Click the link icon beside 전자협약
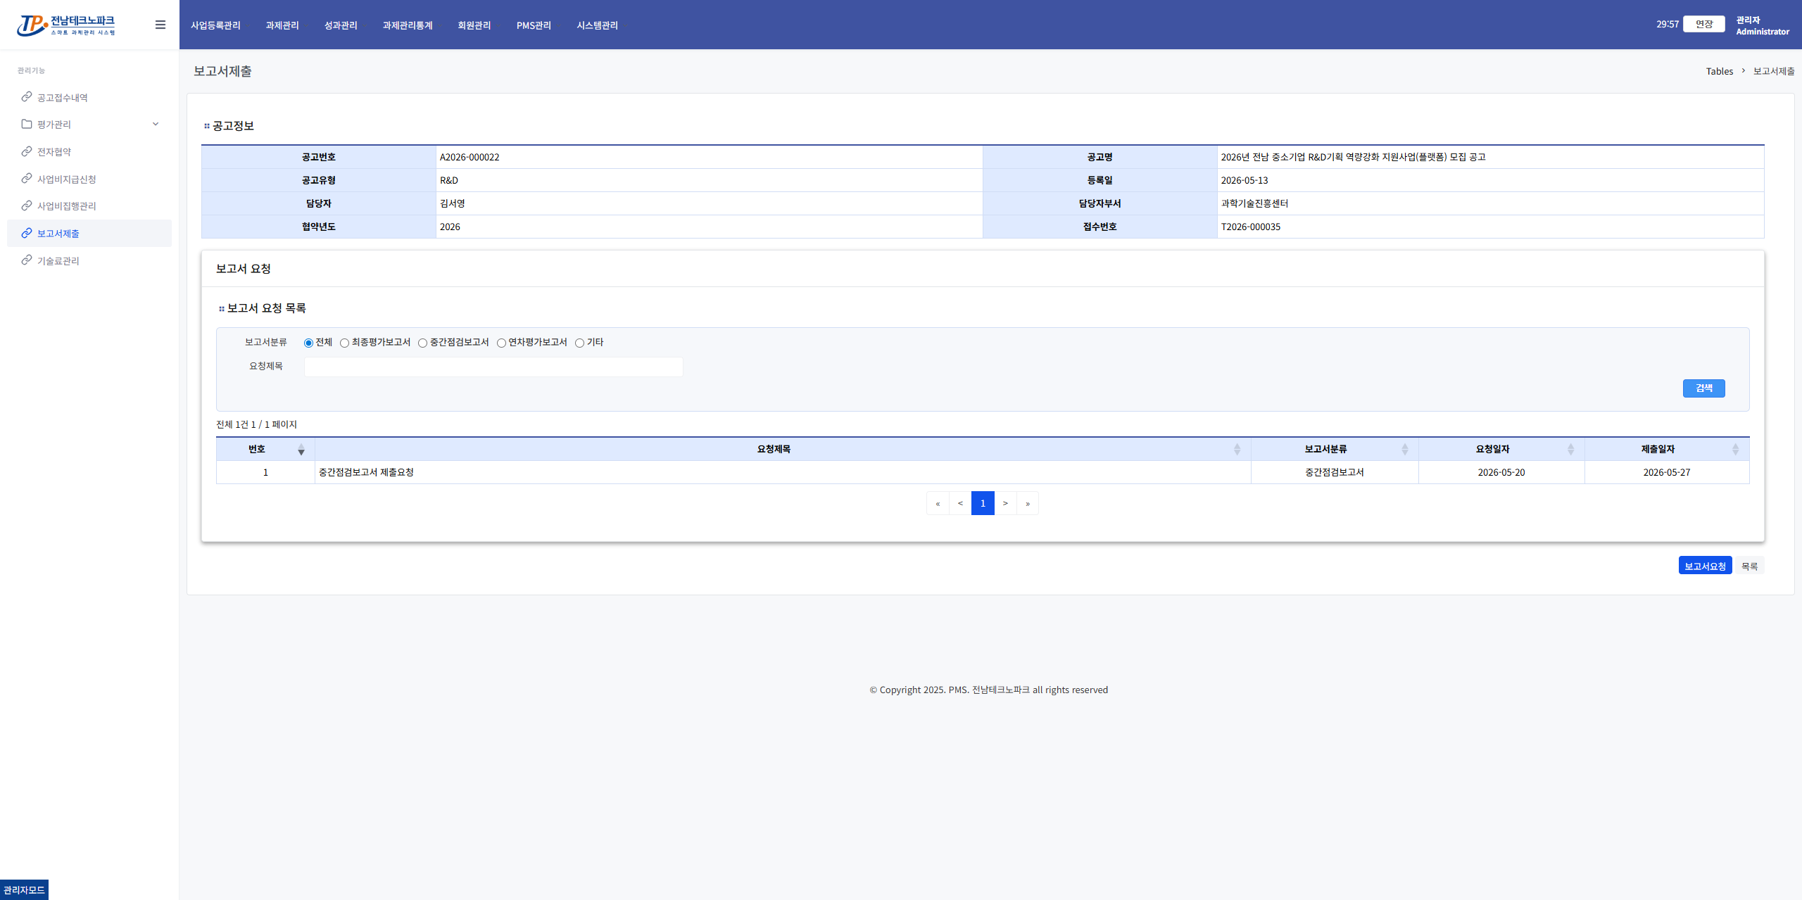This screenshot has width=1802, height=900. pos(27,151)
